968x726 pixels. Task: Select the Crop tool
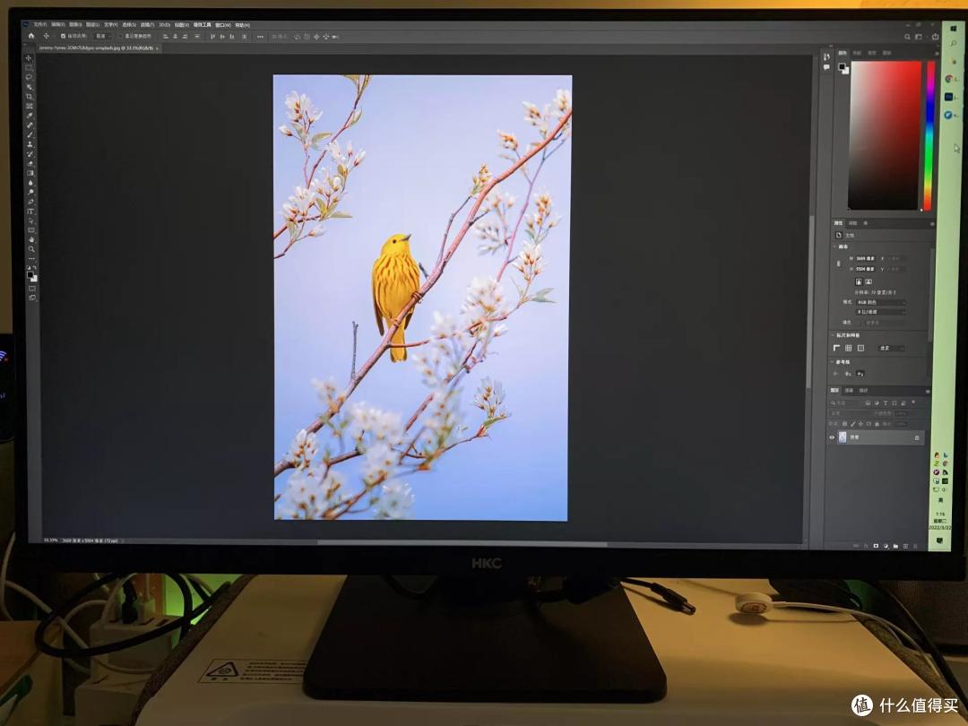(29, 96)
